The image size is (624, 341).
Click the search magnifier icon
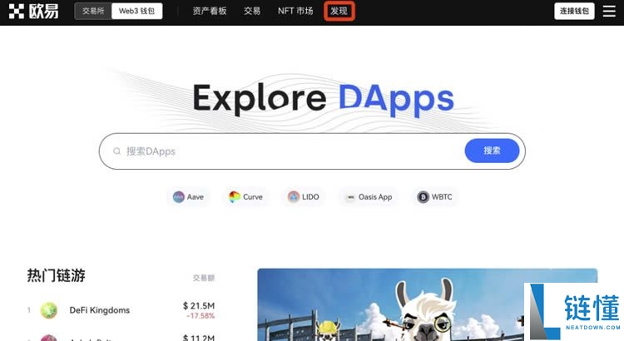[116, 151]
